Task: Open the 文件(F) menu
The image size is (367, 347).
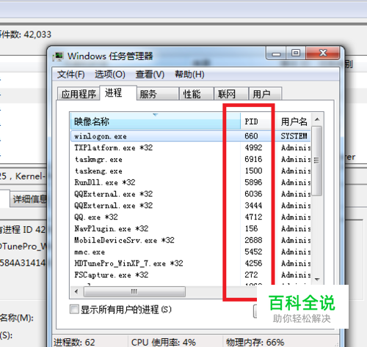Action: coord(70,75)
